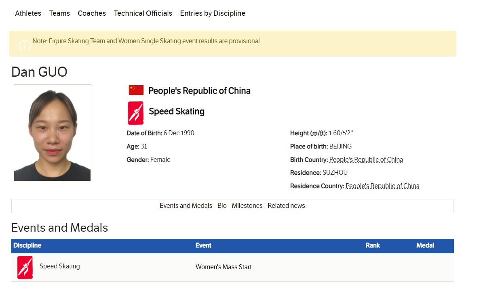The width and height of the screenshot is (483, 291).
Task: Click the Gender: Female text
Action: (x=148, y=160)
